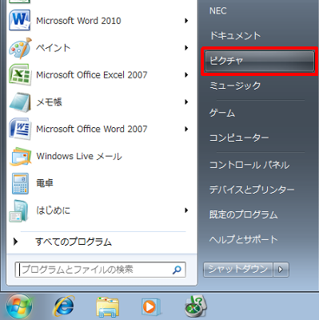
Task: Open the compass help icon on taskbar
Action: coord(196,306)
